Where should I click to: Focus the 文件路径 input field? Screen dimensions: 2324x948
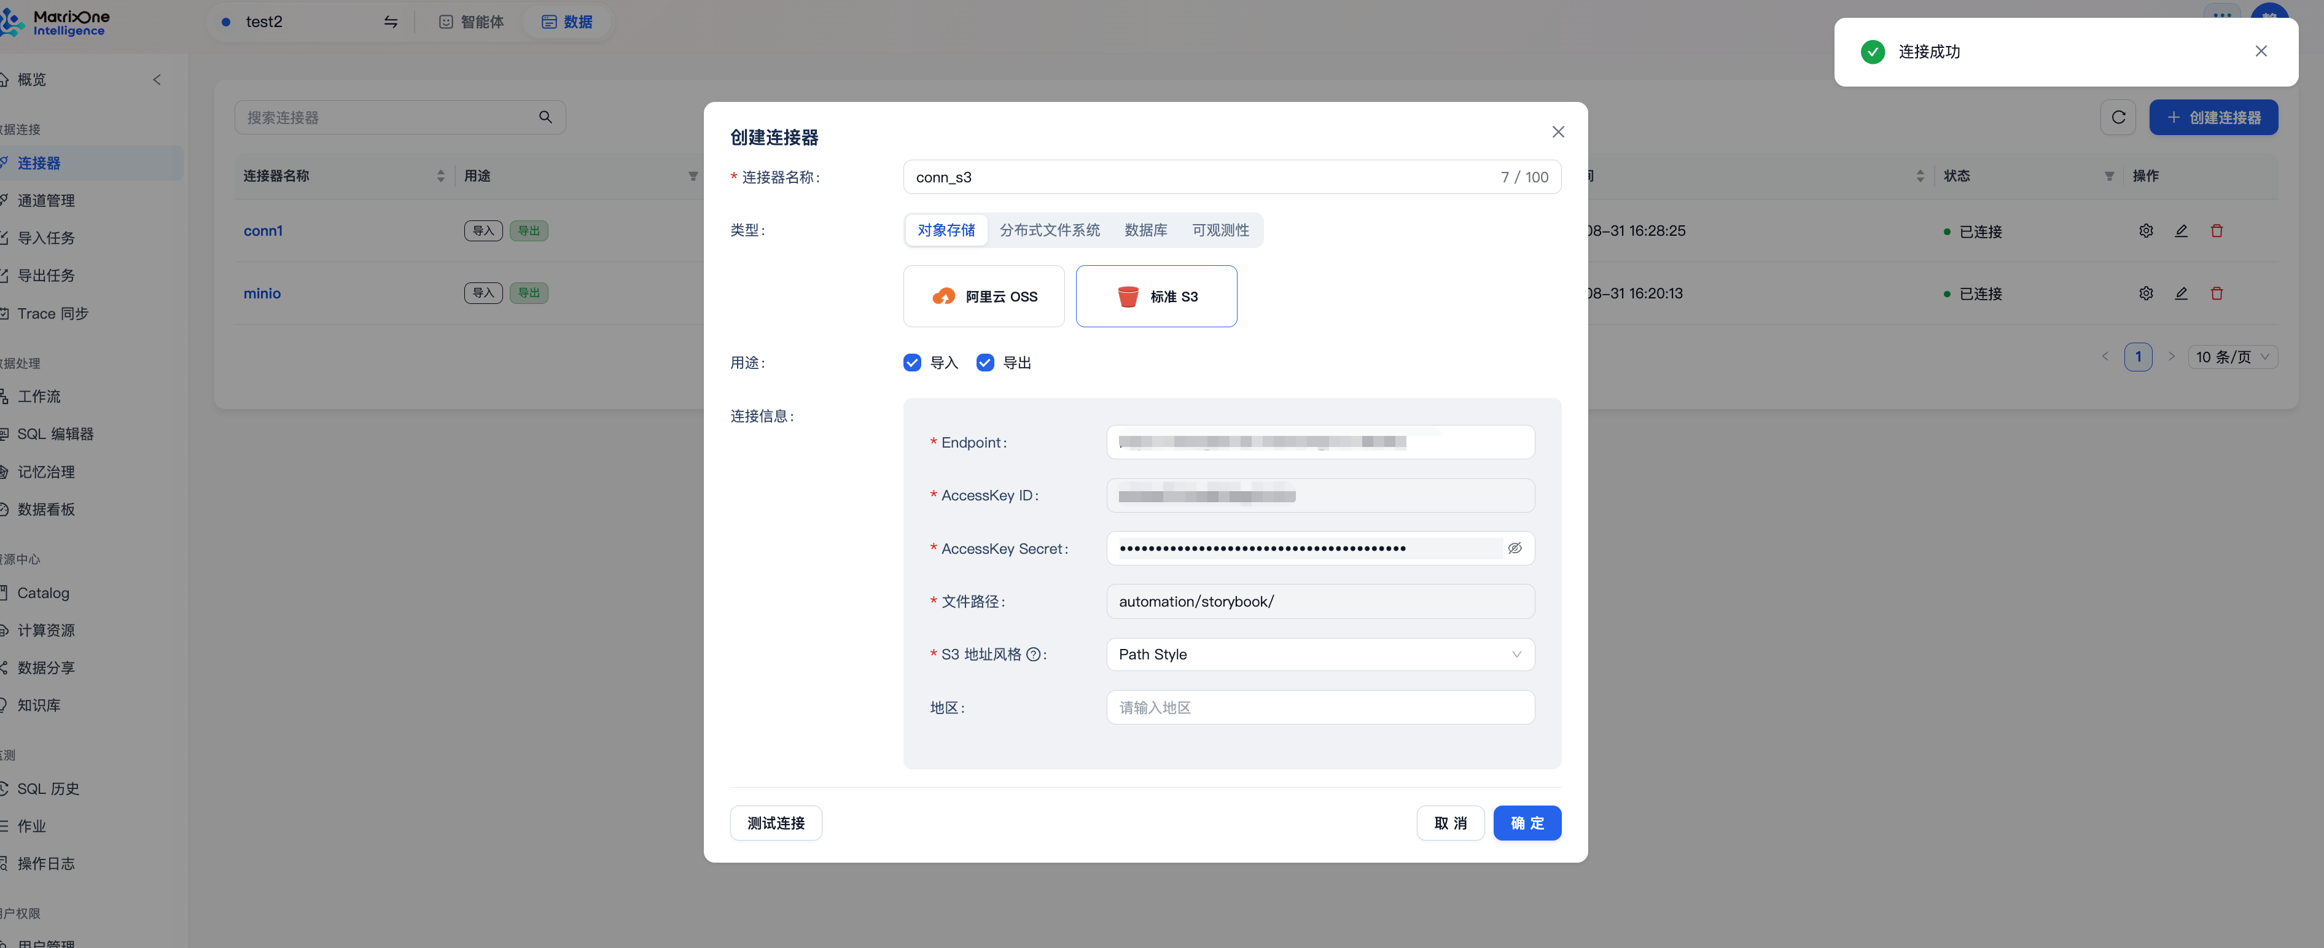pos(1320,602)
